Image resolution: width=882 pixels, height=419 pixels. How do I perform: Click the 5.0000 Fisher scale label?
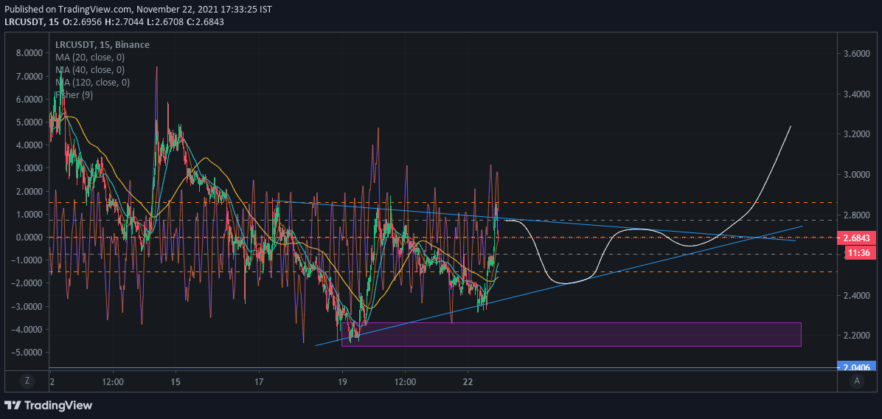click(30, 122)
